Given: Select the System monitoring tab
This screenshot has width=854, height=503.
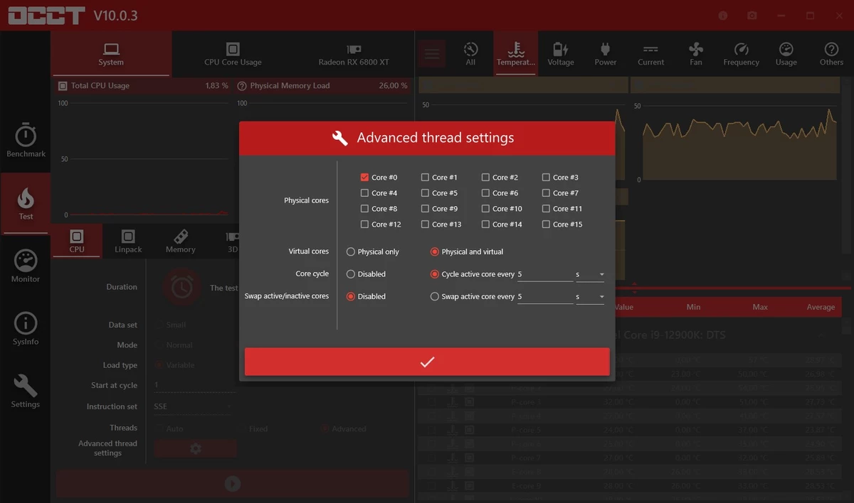Looking at the screenshot, I should point(111,54).
